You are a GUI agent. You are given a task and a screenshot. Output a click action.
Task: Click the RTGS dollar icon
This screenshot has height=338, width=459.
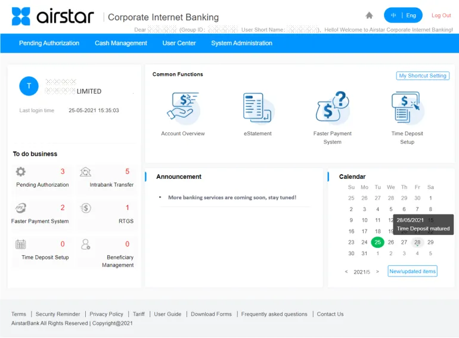click(x=85, y=208)
